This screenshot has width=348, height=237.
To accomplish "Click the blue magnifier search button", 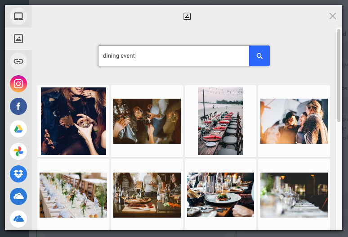I will (259, 56).
